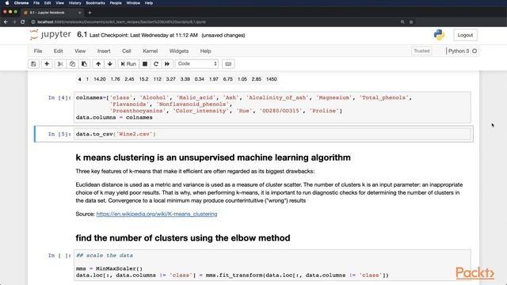Viewport: 507px width, 285px height.
Task: Click the Trusted notebook indicator
Action: pos(421,51)
